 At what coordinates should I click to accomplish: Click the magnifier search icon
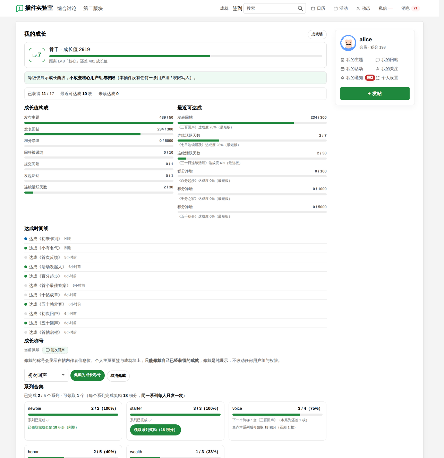(300, 8)
